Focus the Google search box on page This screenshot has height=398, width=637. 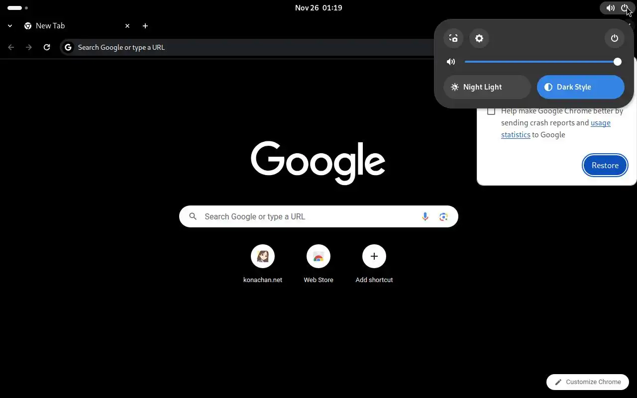(x=318, y=216)
